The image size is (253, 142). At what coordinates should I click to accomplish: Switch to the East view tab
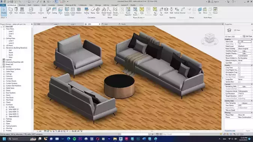click(106, 24)
